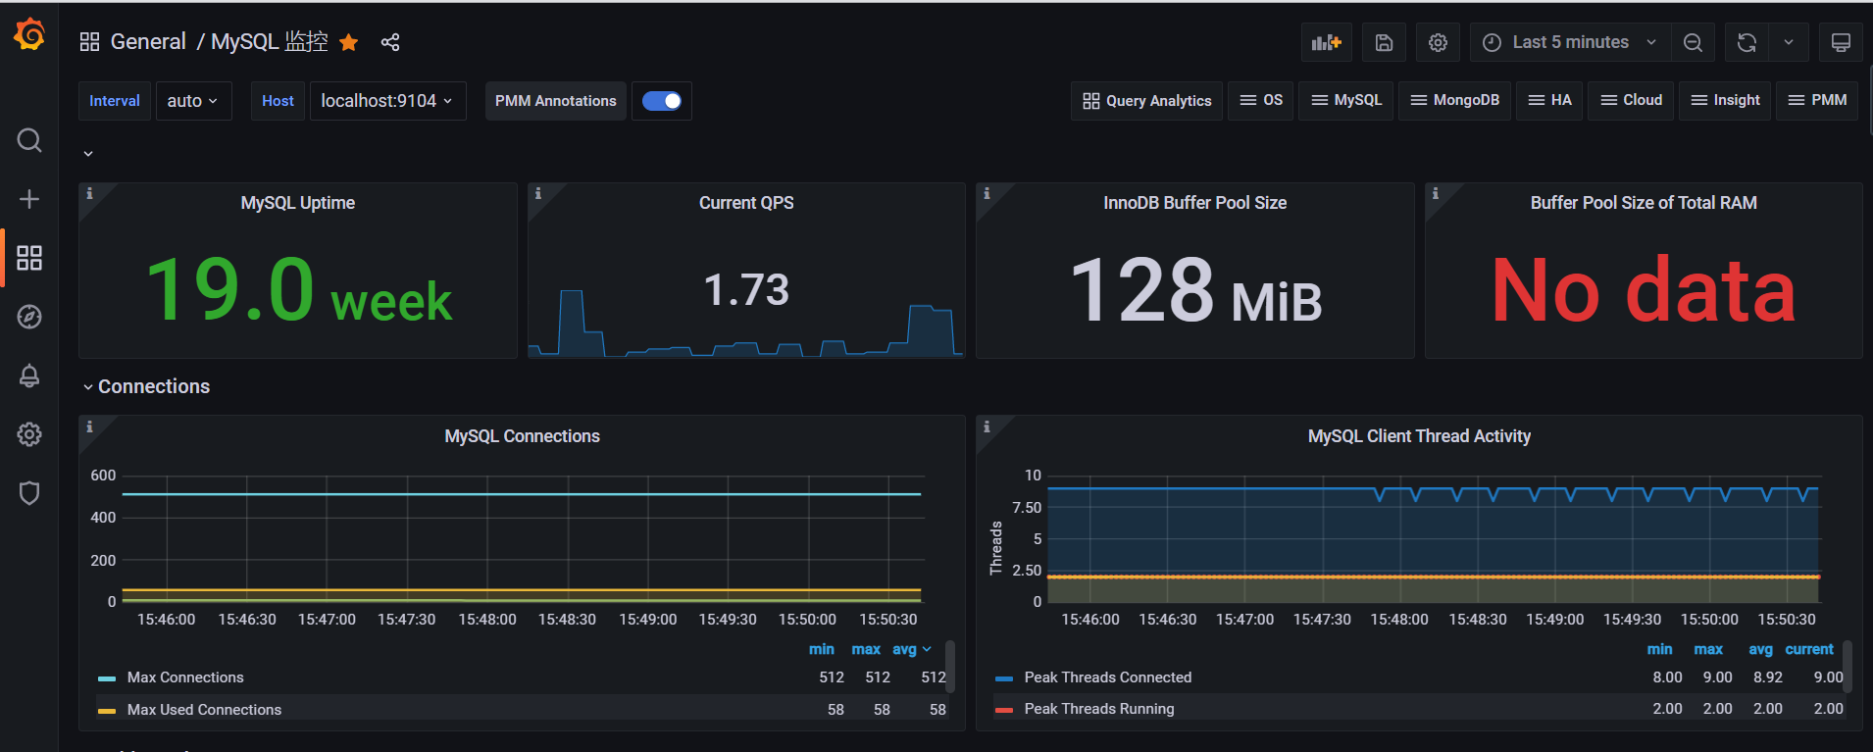Image resolution: width=1873 pixels, height=752 pixels.
Task: Click Max Used Connections yellow color swatch
Action: tap(107, 711)
